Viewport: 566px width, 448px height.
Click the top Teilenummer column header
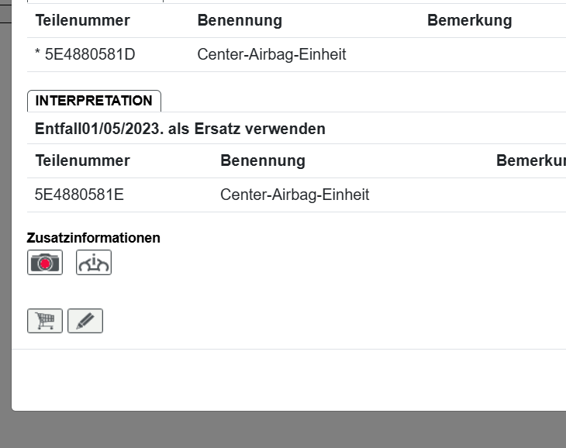click(x=83, y=20)
